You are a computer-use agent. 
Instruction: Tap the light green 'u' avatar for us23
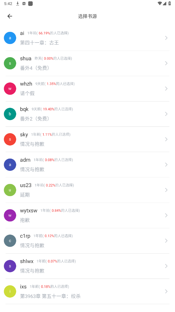tap(10, 190)
